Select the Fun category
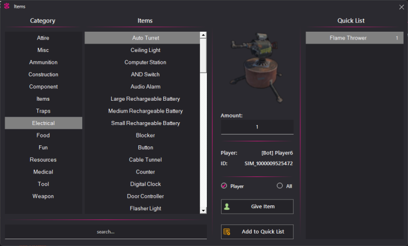408x246 pixels. pos(44,148)
